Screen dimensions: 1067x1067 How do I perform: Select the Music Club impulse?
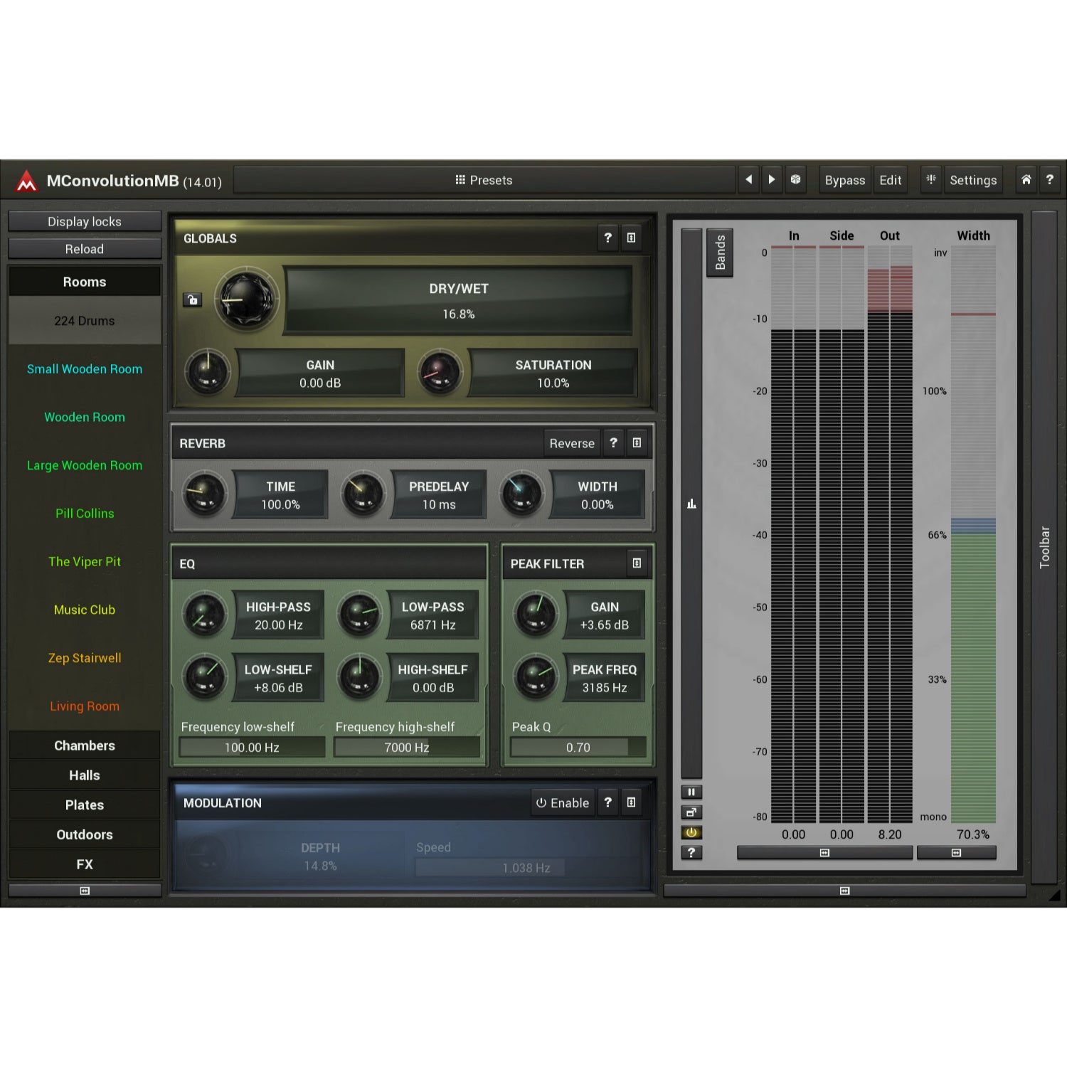(85, 610)
